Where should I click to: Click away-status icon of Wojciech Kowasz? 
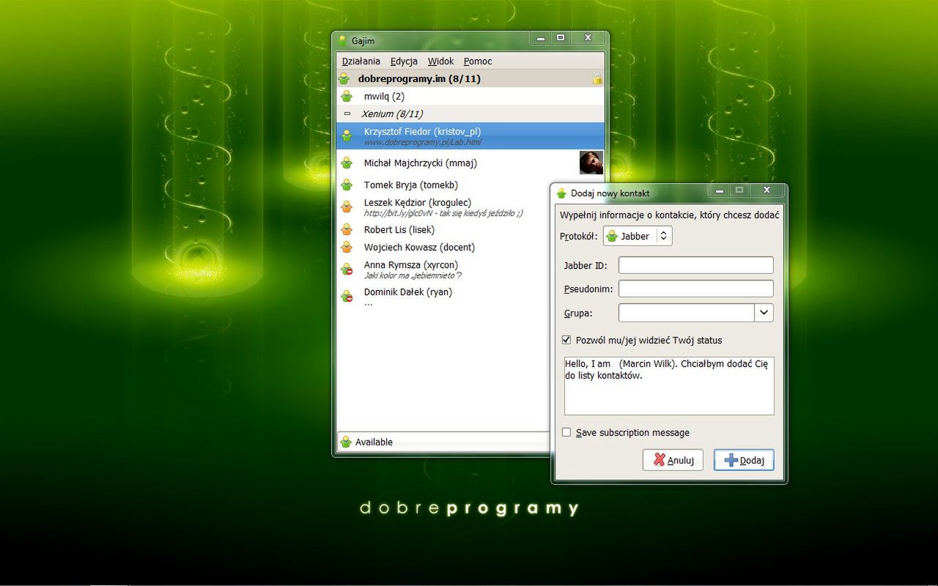coord(347,247)
